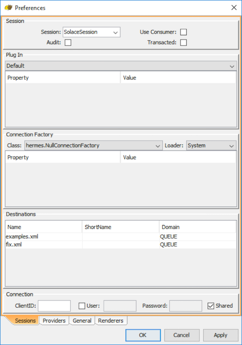Go to the Renderers tab
This screenshot has width=242, height=345.
[111, 321]
